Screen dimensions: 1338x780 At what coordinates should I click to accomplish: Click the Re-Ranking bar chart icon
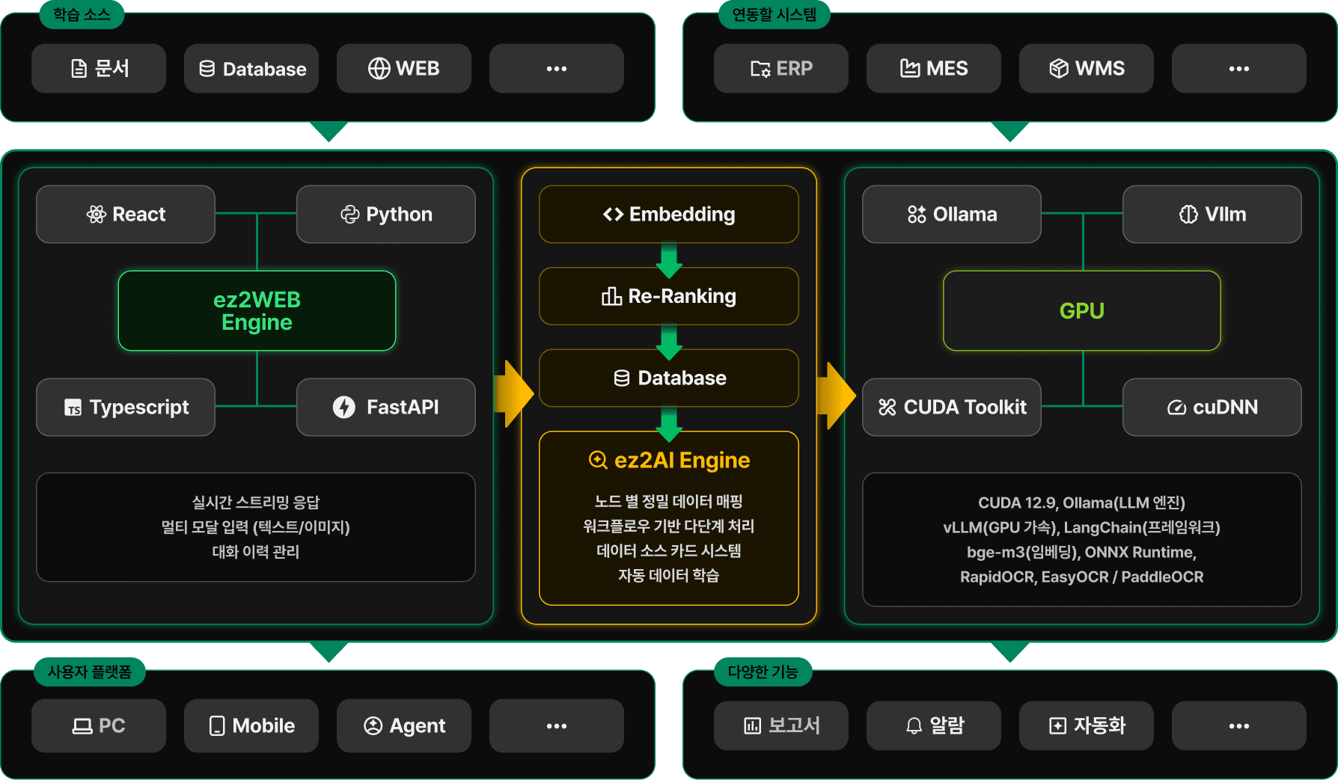pos(611,297)
